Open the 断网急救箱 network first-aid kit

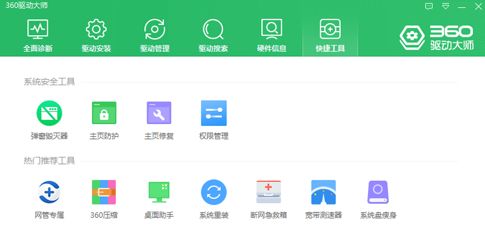[269, 200]
